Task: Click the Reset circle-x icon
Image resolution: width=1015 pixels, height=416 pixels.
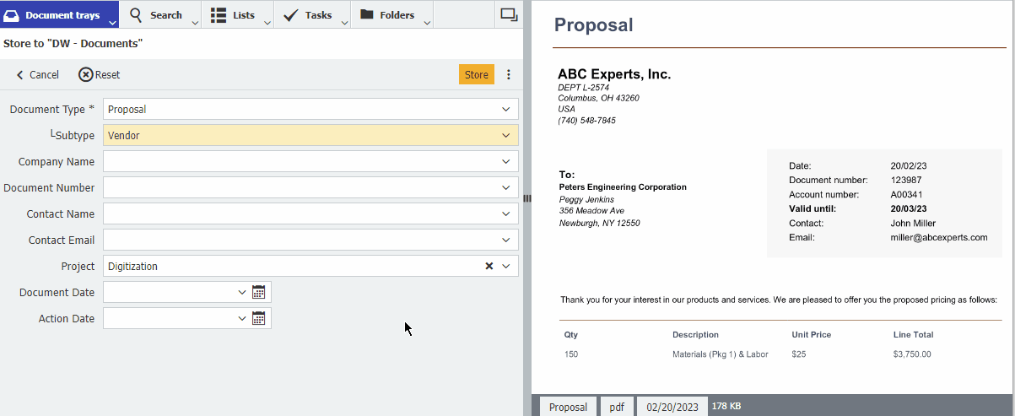Action: click(x=85, y=74)
